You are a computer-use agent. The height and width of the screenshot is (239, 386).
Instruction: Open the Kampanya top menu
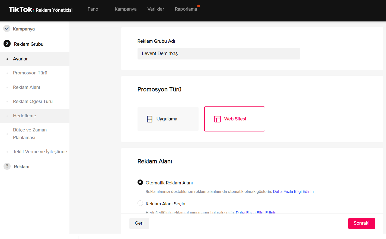[126, 9]
